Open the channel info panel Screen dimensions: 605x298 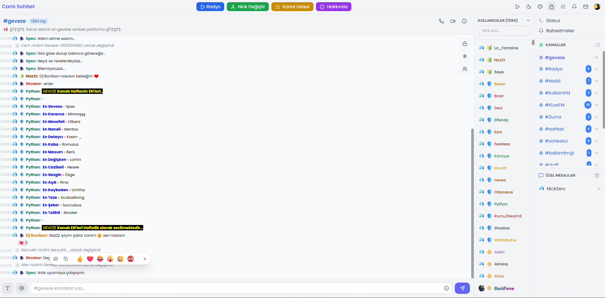[x=464, y=21]
